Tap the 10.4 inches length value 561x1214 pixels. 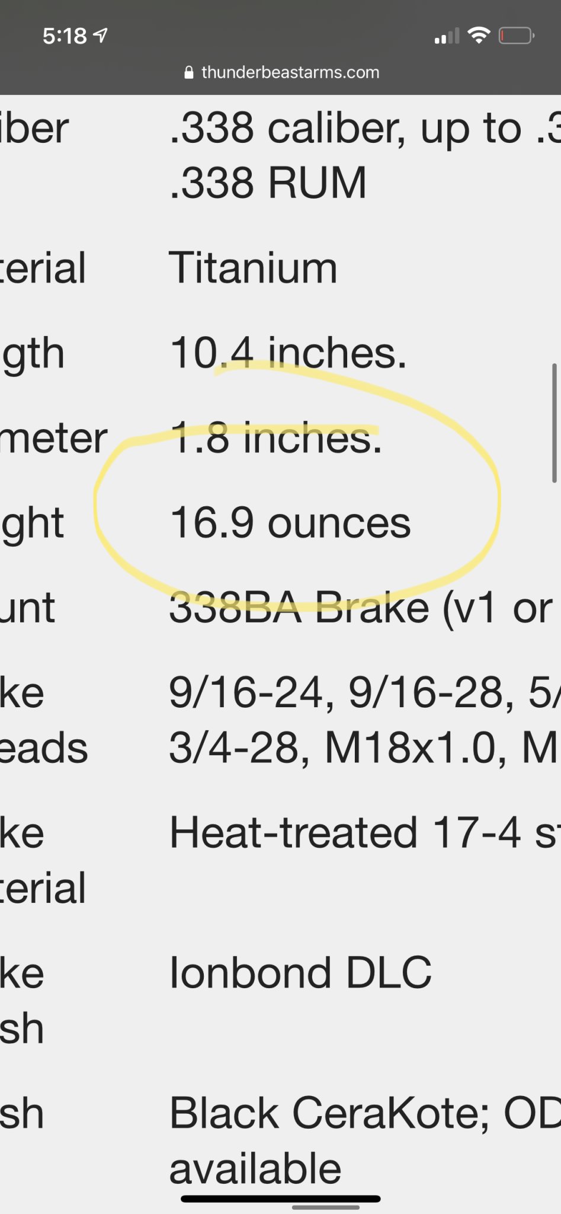288,353
